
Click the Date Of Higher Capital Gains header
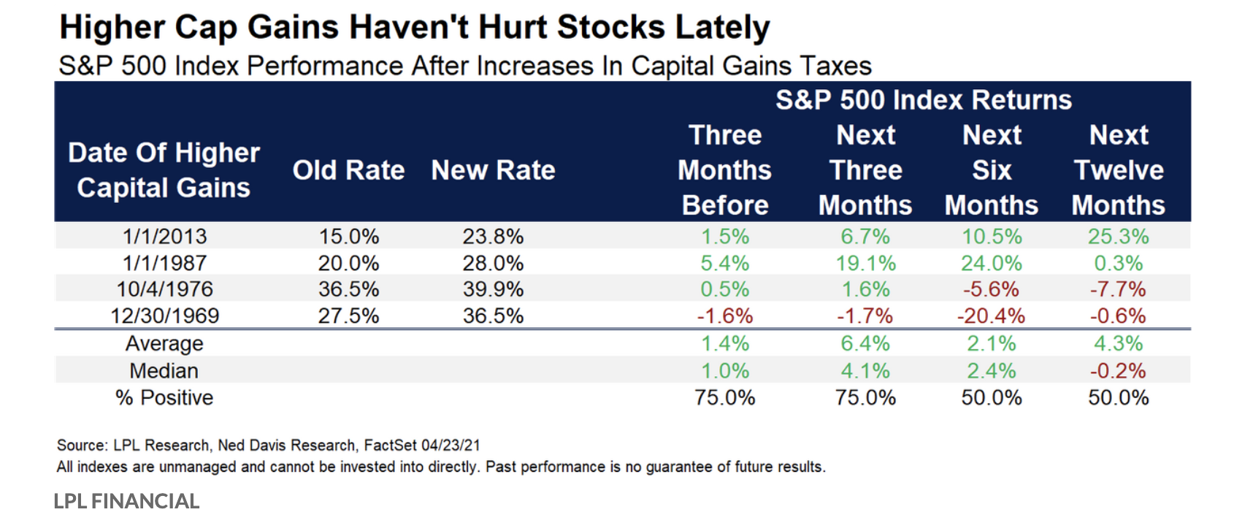(x=164, y=170)
